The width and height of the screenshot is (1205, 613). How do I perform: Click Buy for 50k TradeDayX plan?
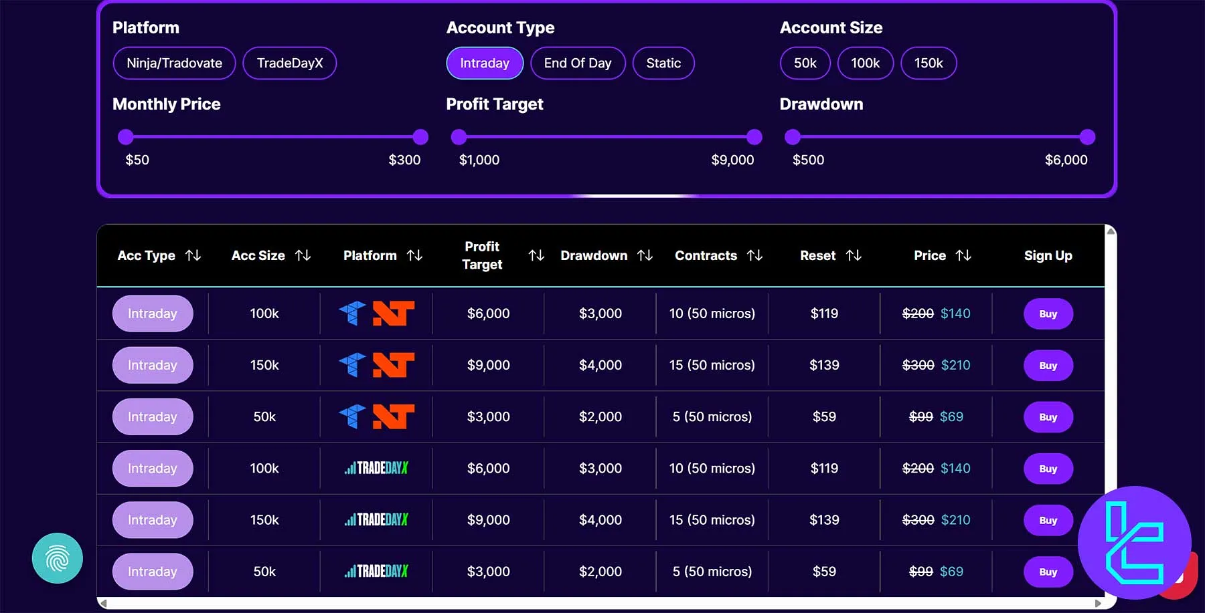click(1048, 572)
